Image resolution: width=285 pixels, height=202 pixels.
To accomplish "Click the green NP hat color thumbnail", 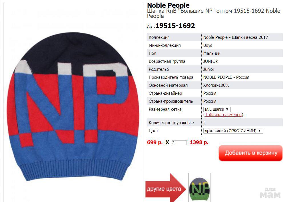I will coord(199,188).
